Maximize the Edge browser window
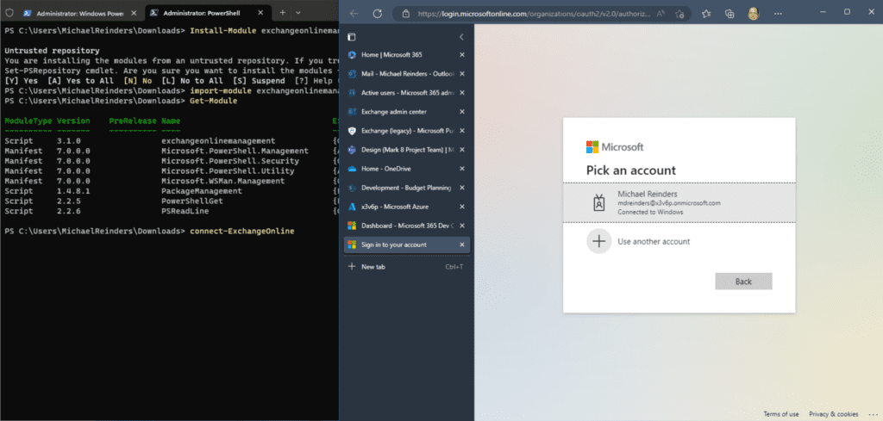 [847, 12]
